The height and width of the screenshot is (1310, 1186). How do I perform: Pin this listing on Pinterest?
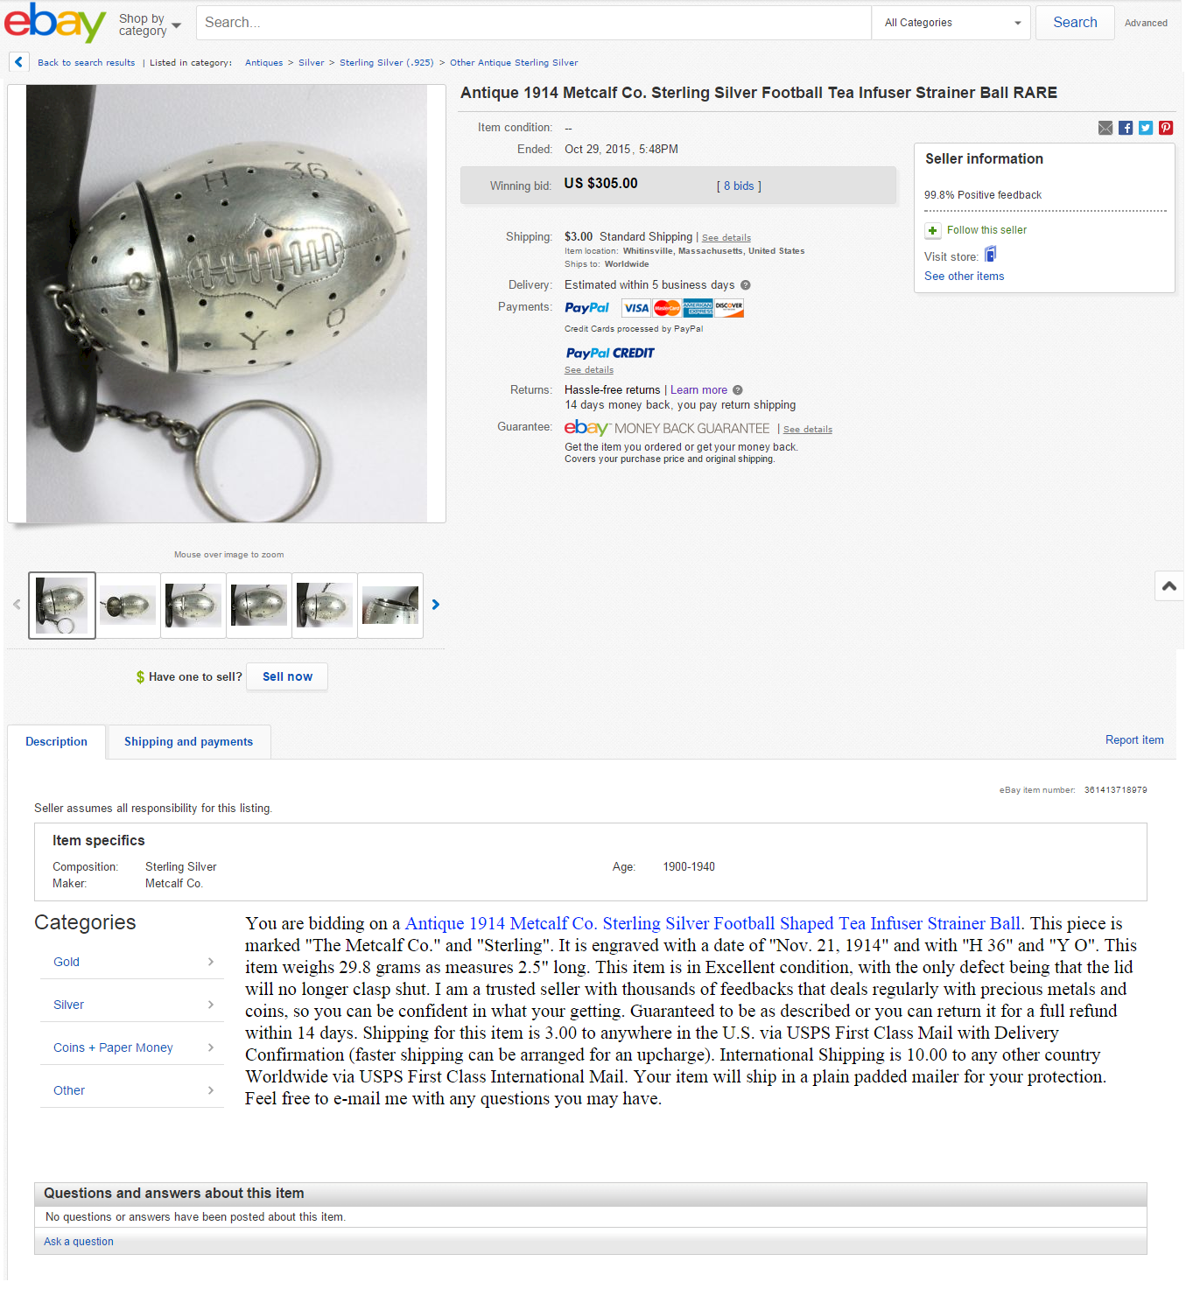(1166, 128)
